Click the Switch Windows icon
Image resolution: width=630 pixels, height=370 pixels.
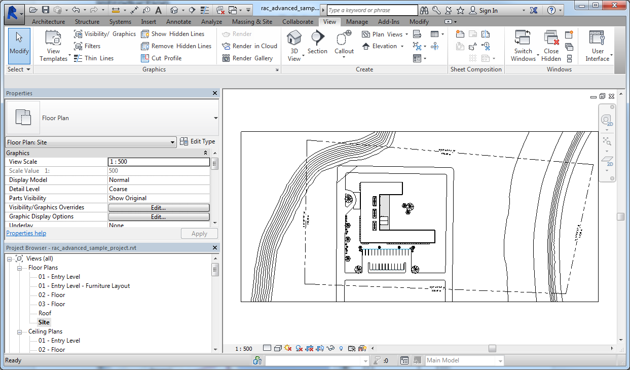pyautogui.click(x=523, y=38)
